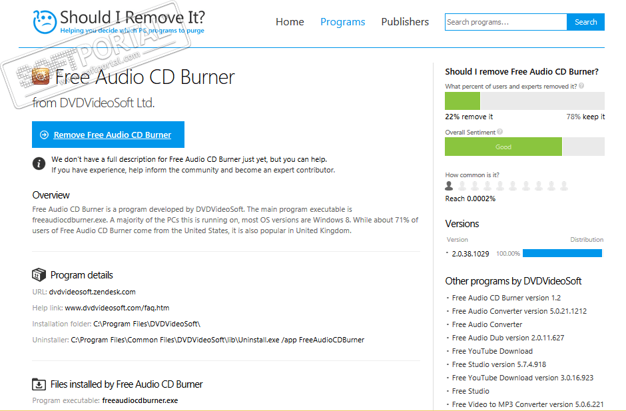Open the Home menu item
Image resolution: width=626 pixels, height=411 pixels.
pos(290,22)
